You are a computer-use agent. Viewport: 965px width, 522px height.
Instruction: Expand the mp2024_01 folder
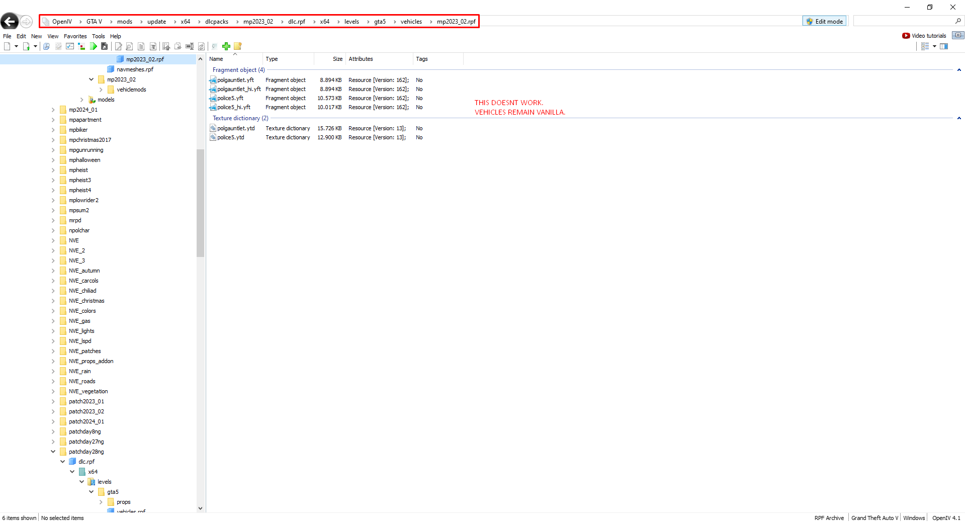[x=53, y=110]
